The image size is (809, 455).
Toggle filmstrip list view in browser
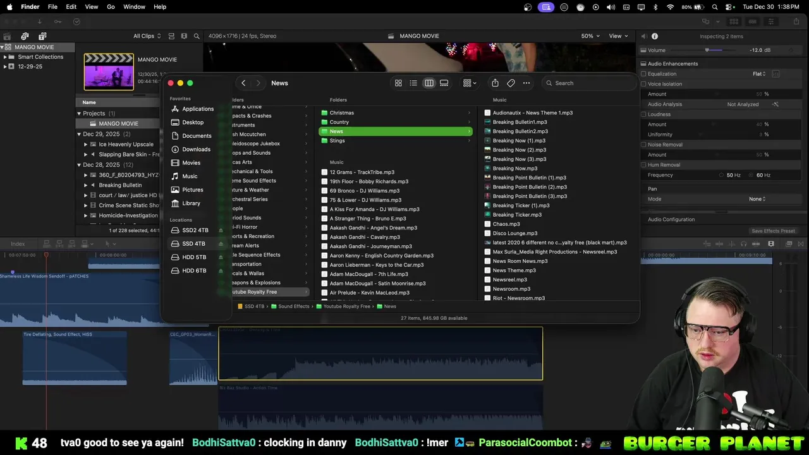[184, 36]
